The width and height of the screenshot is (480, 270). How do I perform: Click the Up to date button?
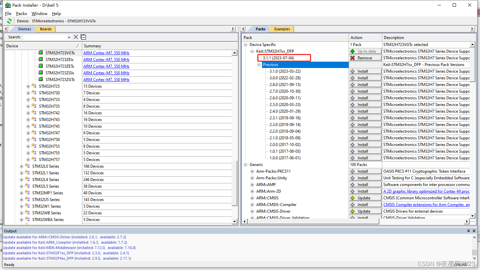pyautogui.click(x=365, y=51)
